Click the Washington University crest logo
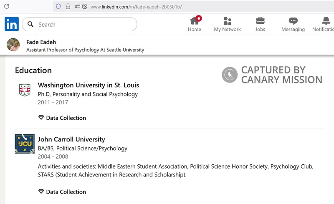Viewport: 334px width, 204px height. [x=25, y=90]
